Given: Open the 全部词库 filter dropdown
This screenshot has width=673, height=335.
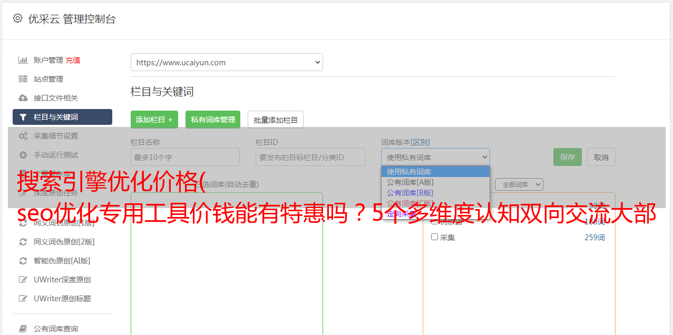Looking at the screenshot, I should coord(519,184).
